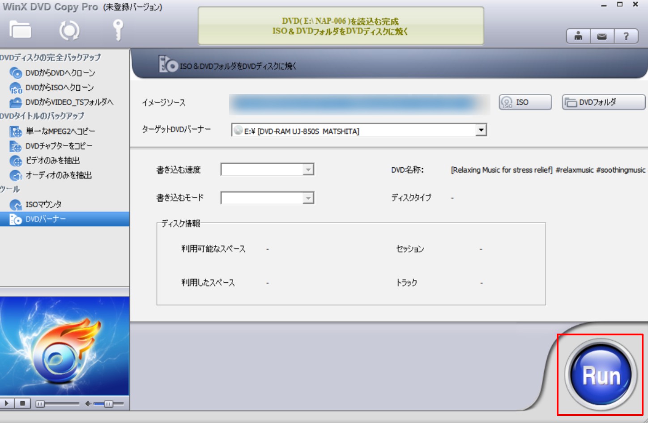Click the ISO mounter icon
Screen dimensions: 648x423
coord(16,205)
